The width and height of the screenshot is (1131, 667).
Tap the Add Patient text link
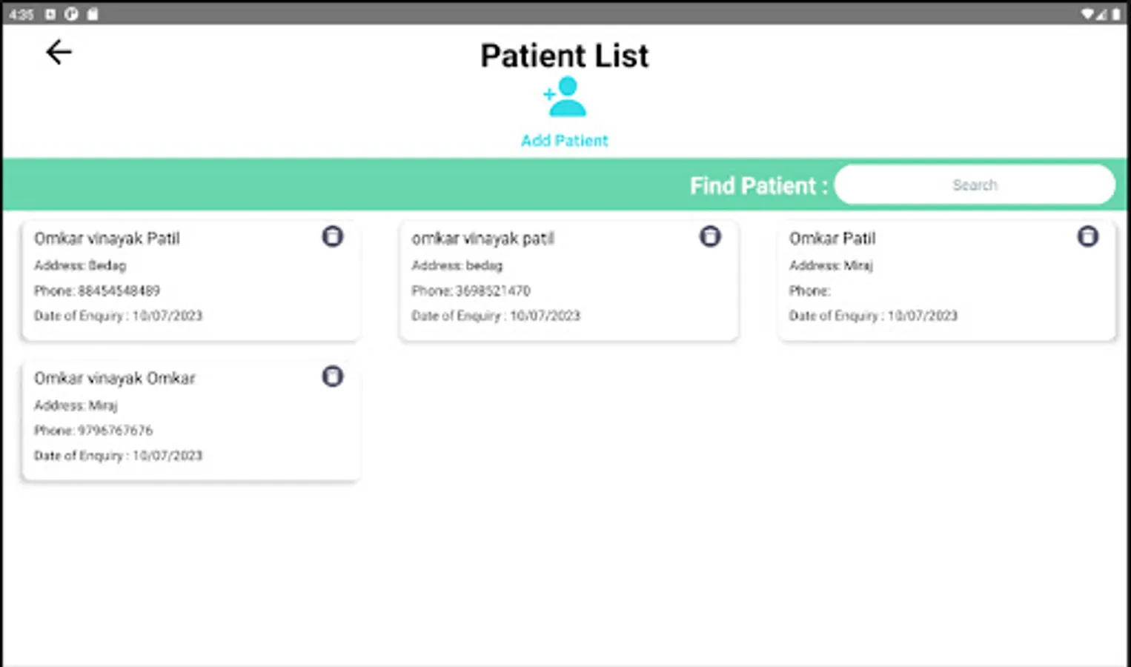point(564,141)
